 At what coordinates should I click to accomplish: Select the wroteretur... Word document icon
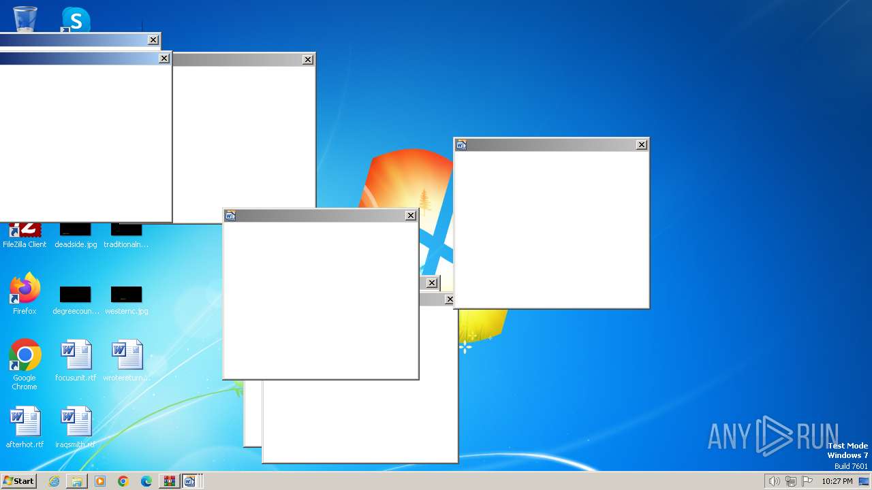[127, 361]
